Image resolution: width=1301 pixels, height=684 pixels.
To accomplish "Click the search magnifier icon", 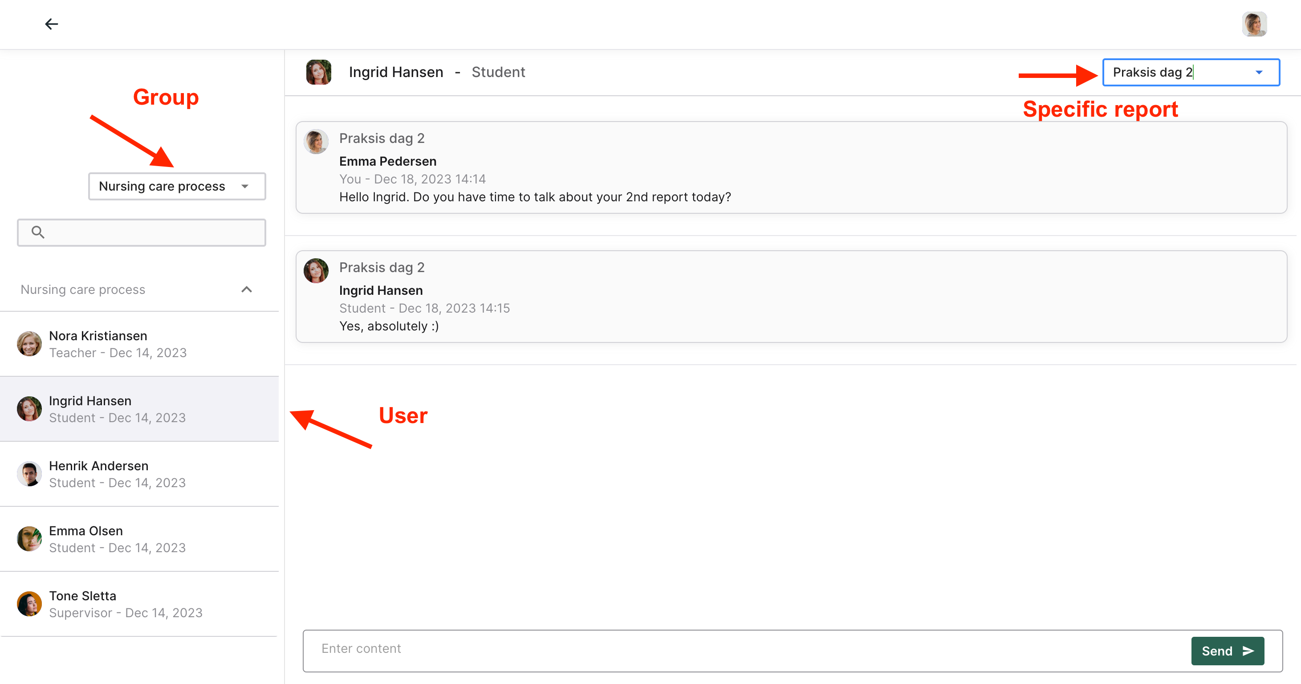I will click(38, 232).
